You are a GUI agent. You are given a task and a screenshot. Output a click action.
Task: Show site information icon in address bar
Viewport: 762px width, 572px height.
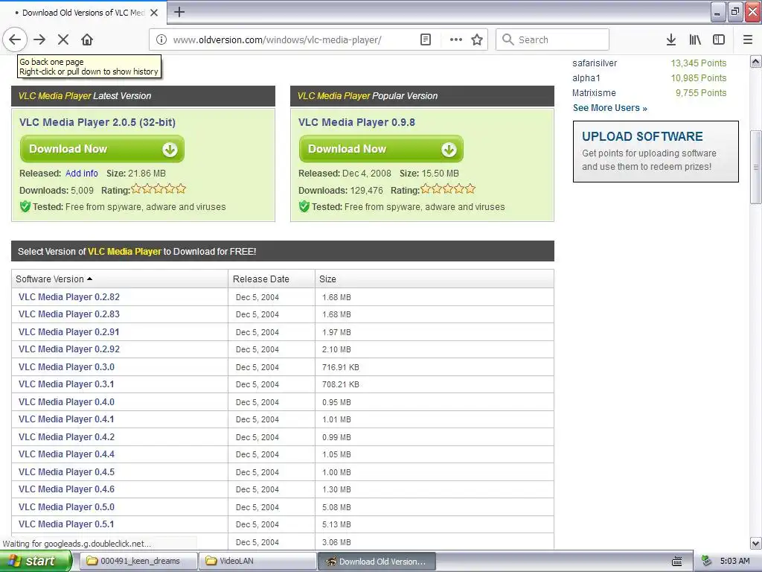click(x=161, y=39)
